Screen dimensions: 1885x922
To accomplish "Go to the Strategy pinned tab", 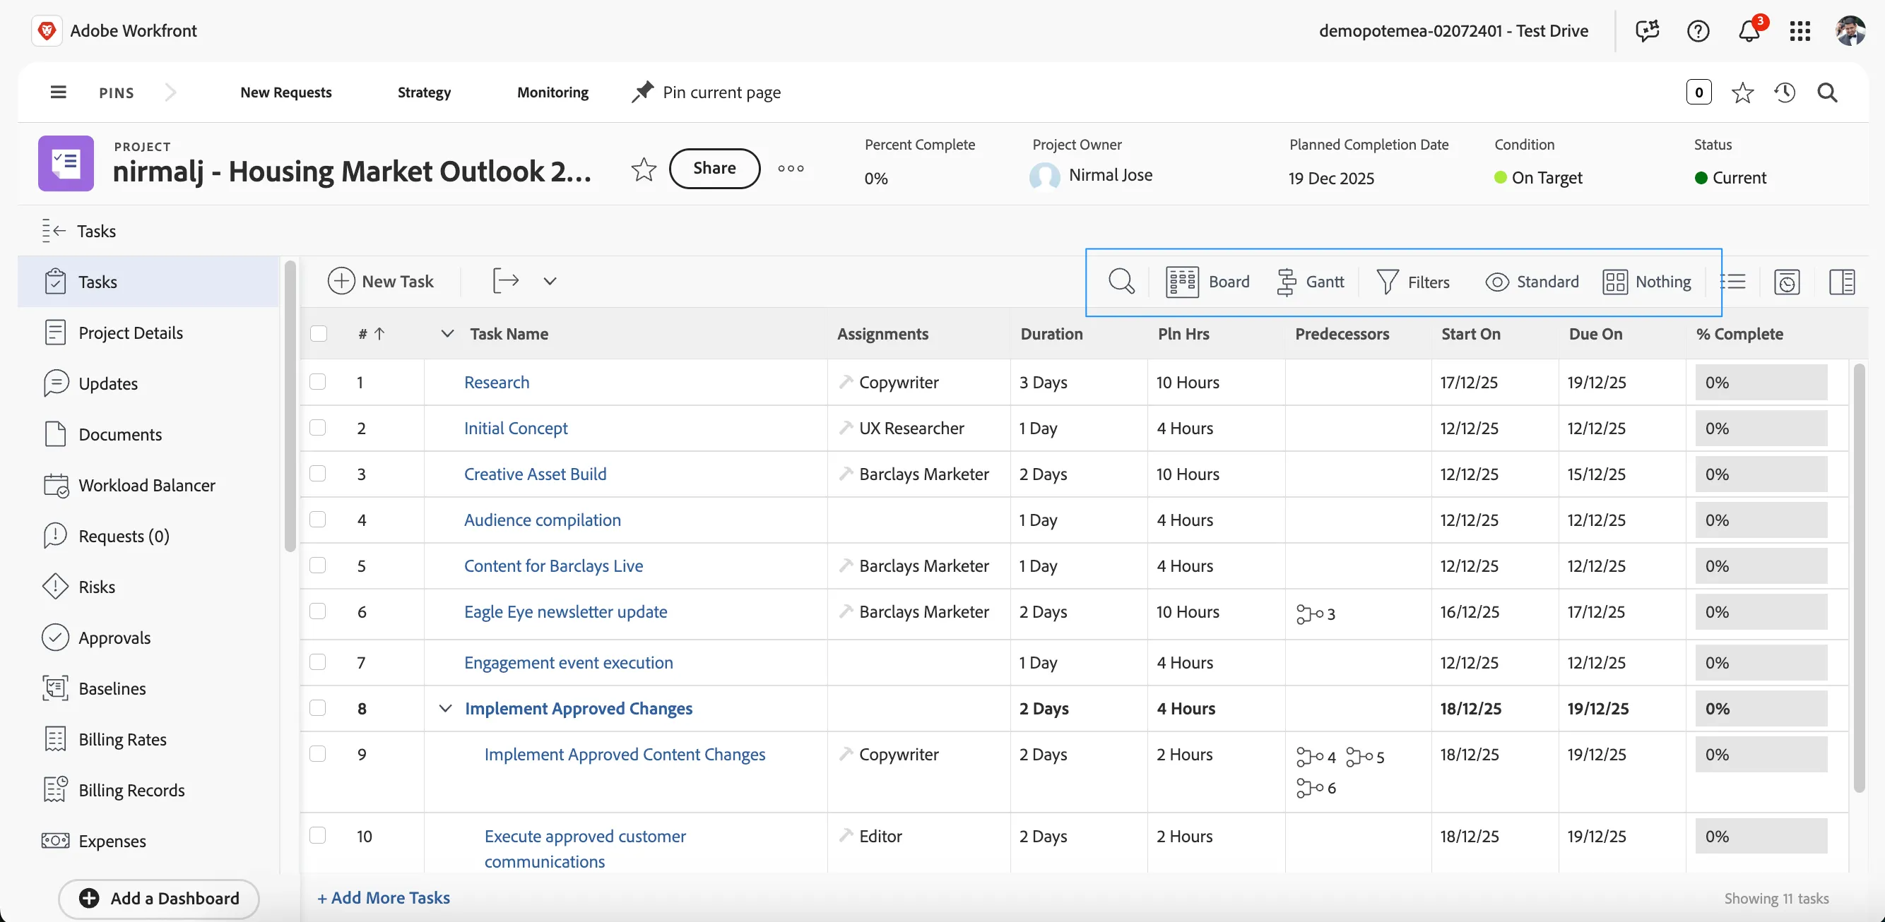I will (424, 92).
